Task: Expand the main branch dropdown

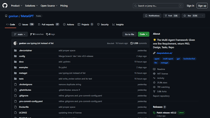Action: click(x=20, y=34)
